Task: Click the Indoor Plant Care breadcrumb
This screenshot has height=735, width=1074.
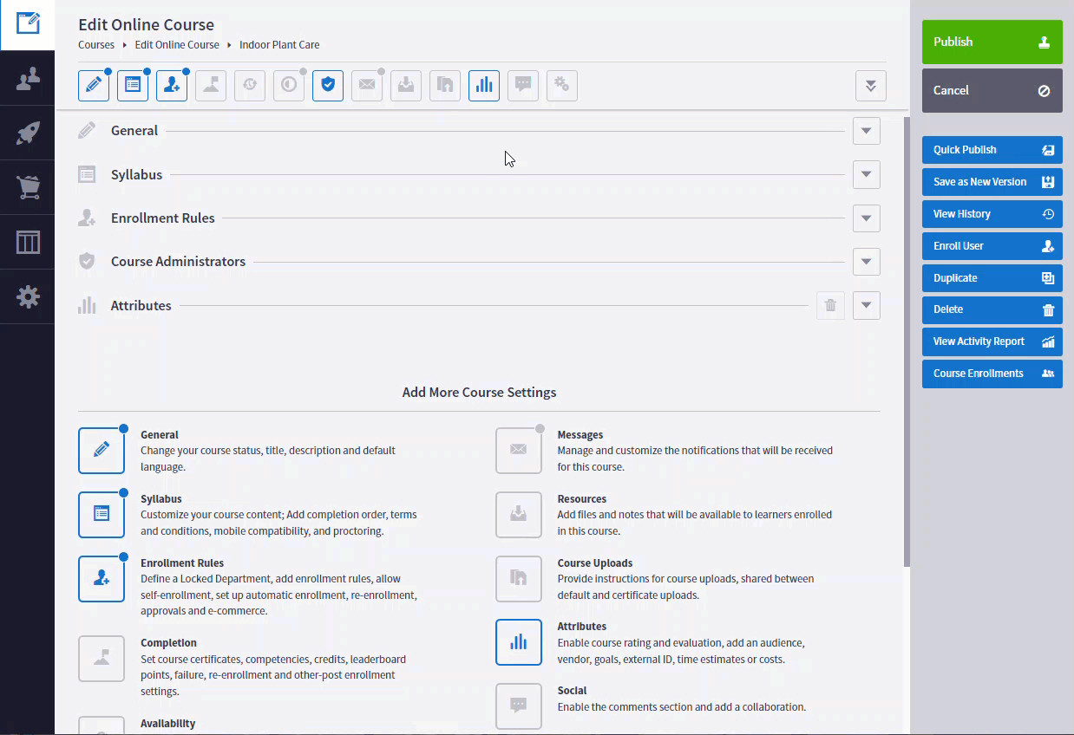Action: (279, 45)
